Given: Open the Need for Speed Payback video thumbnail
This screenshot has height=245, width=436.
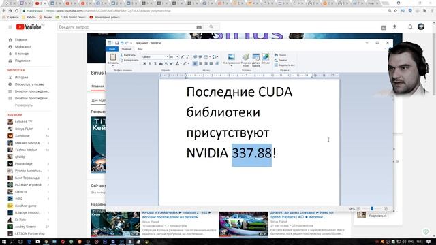Looking at the screenshot, I should click(244, 224).
